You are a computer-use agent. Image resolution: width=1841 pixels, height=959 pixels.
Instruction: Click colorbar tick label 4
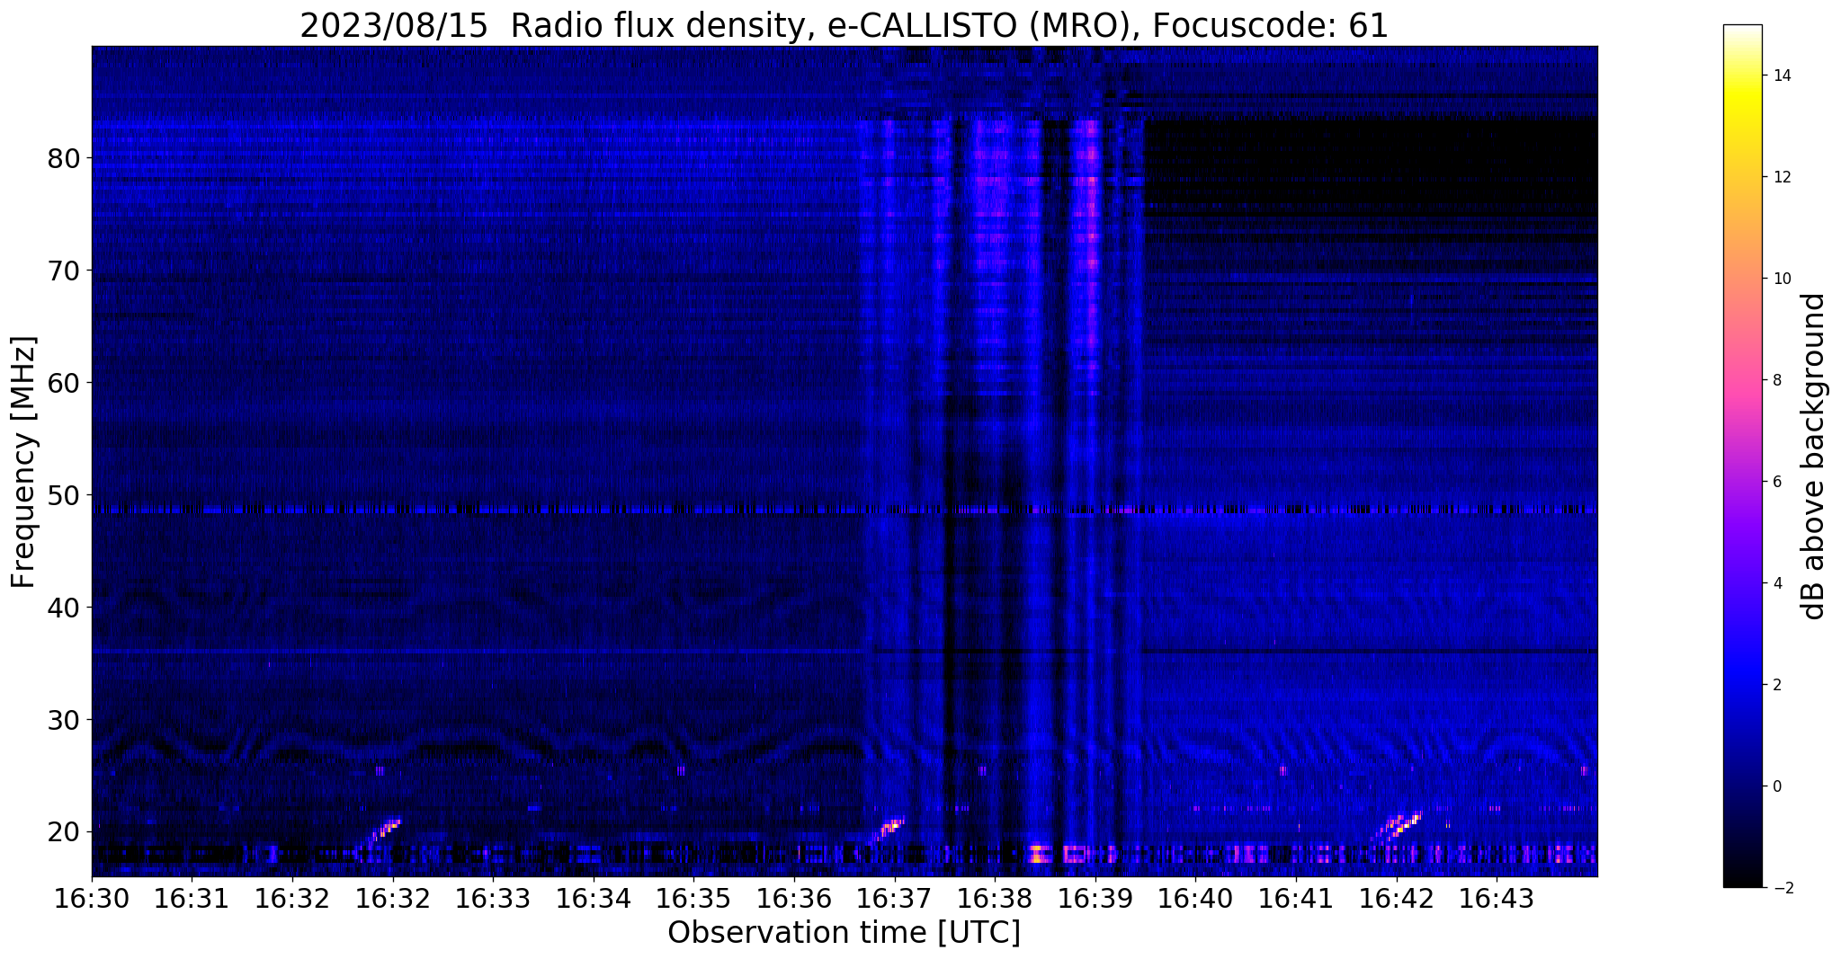click(x=1776, y=583)
